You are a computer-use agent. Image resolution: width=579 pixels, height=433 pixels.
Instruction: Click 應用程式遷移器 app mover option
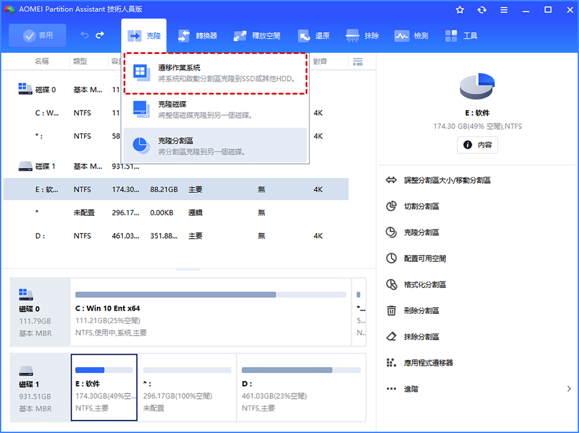[428, 363]
